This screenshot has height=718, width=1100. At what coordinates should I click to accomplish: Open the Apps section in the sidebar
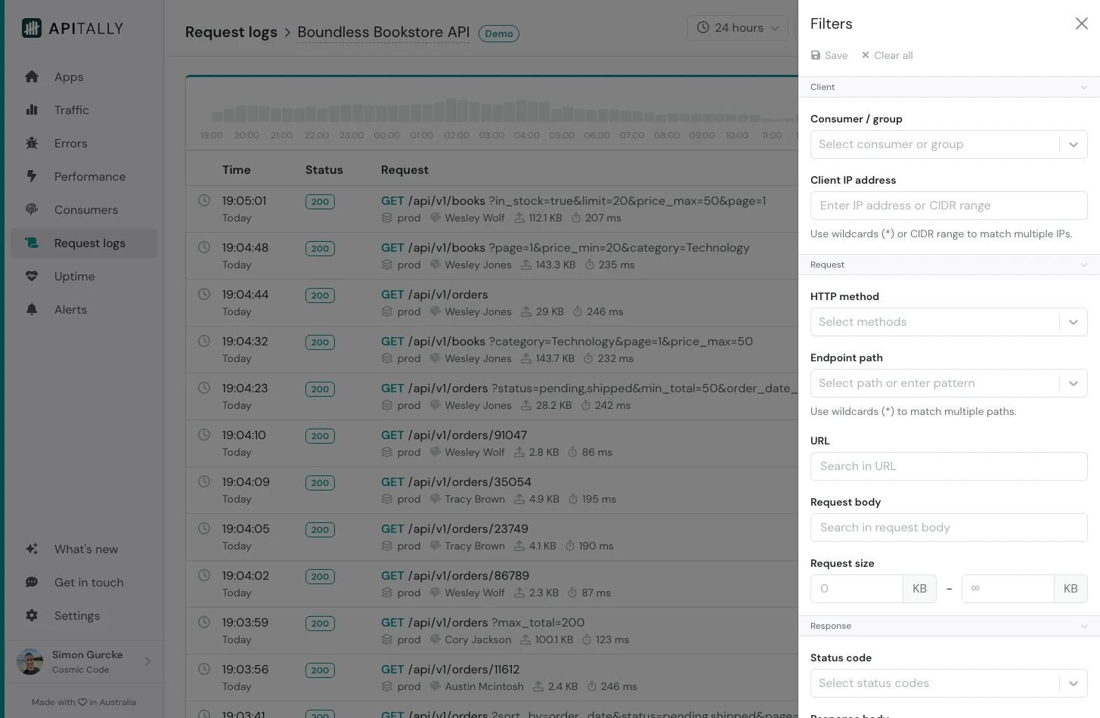pyautogui.click(x=69, y=76)
